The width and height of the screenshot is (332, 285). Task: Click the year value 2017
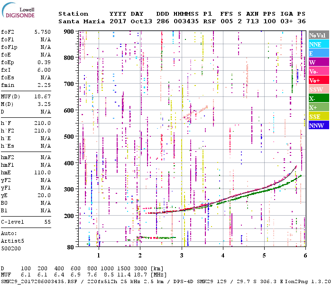(118, 21)
